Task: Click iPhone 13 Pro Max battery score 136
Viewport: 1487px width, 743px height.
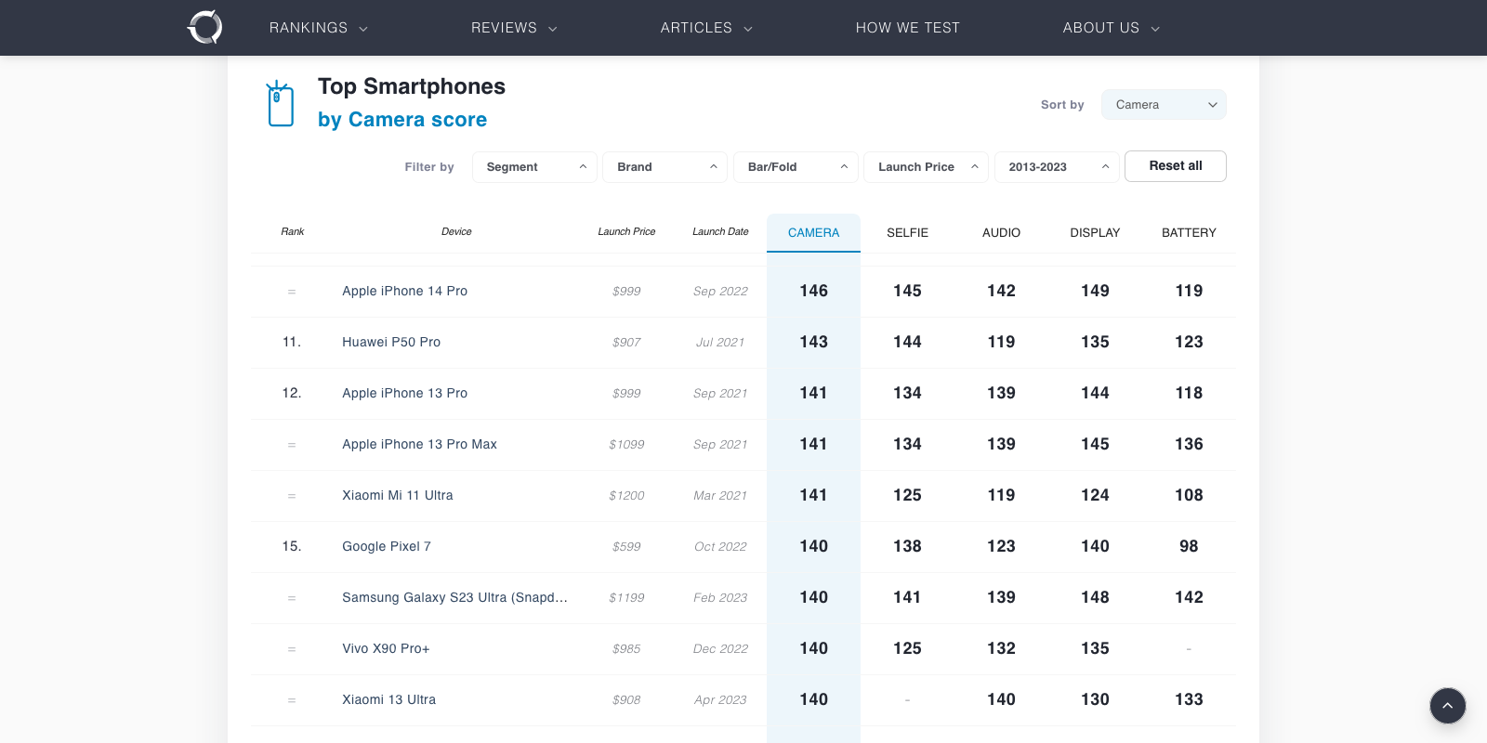Action: (1189, 444)
